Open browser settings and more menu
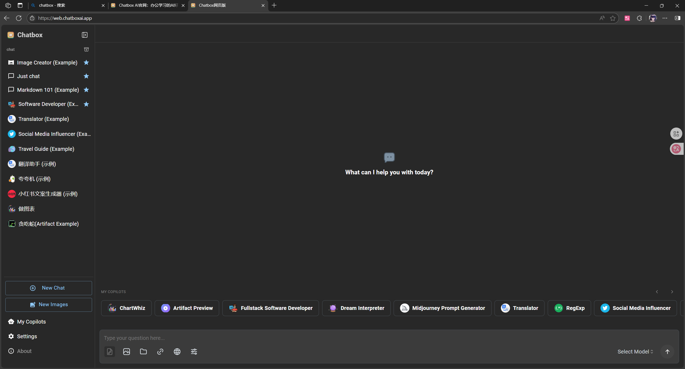The image size is (685, 369). pos(665,18)
